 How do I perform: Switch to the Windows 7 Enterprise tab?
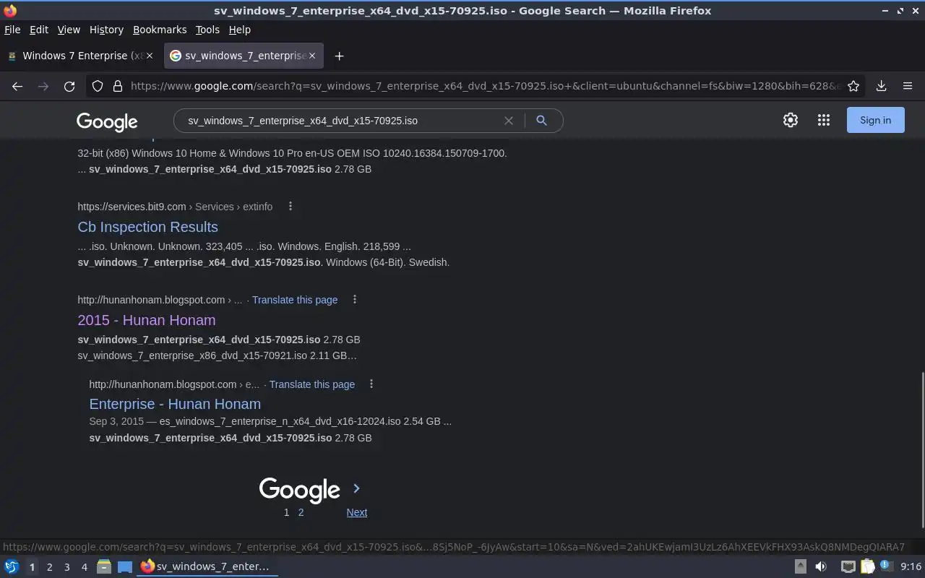click(79, 56)
